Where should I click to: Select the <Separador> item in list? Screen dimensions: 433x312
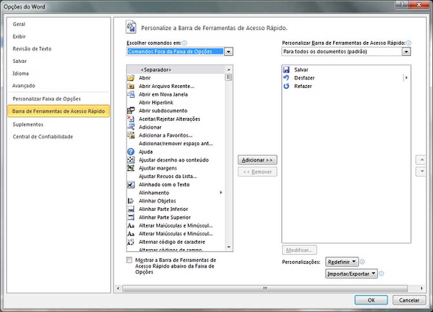[x=176, y=70]
